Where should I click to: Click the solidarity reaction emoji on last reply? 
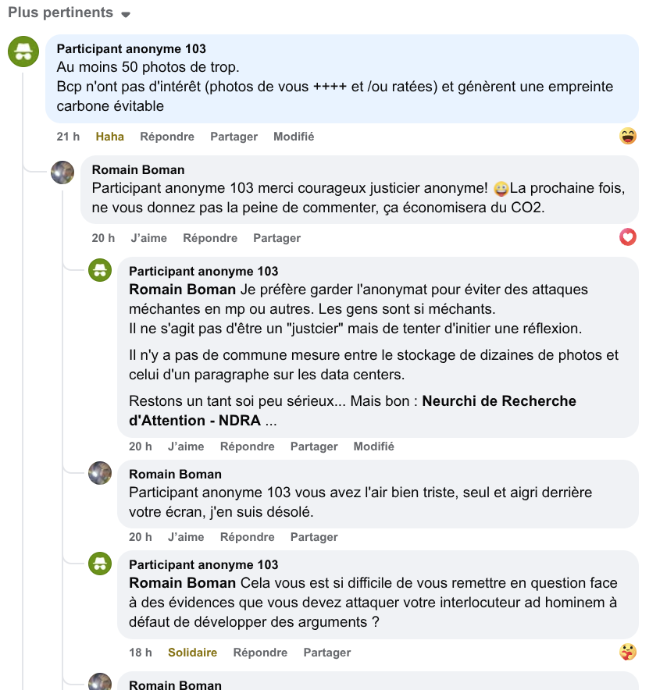[x=628, y=652]
